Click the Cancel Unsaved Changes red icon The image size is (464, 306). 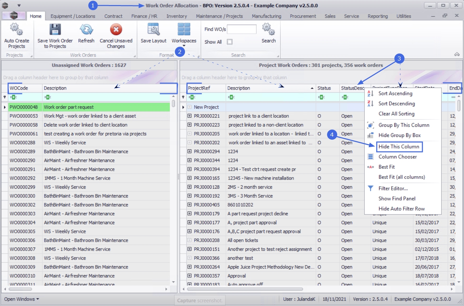[x=116, y=29]
